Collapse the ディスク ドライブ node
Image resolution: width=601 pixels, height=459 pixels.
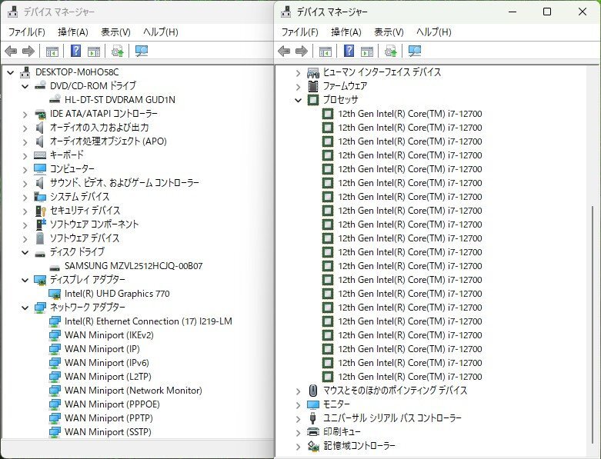pos(25,252)
